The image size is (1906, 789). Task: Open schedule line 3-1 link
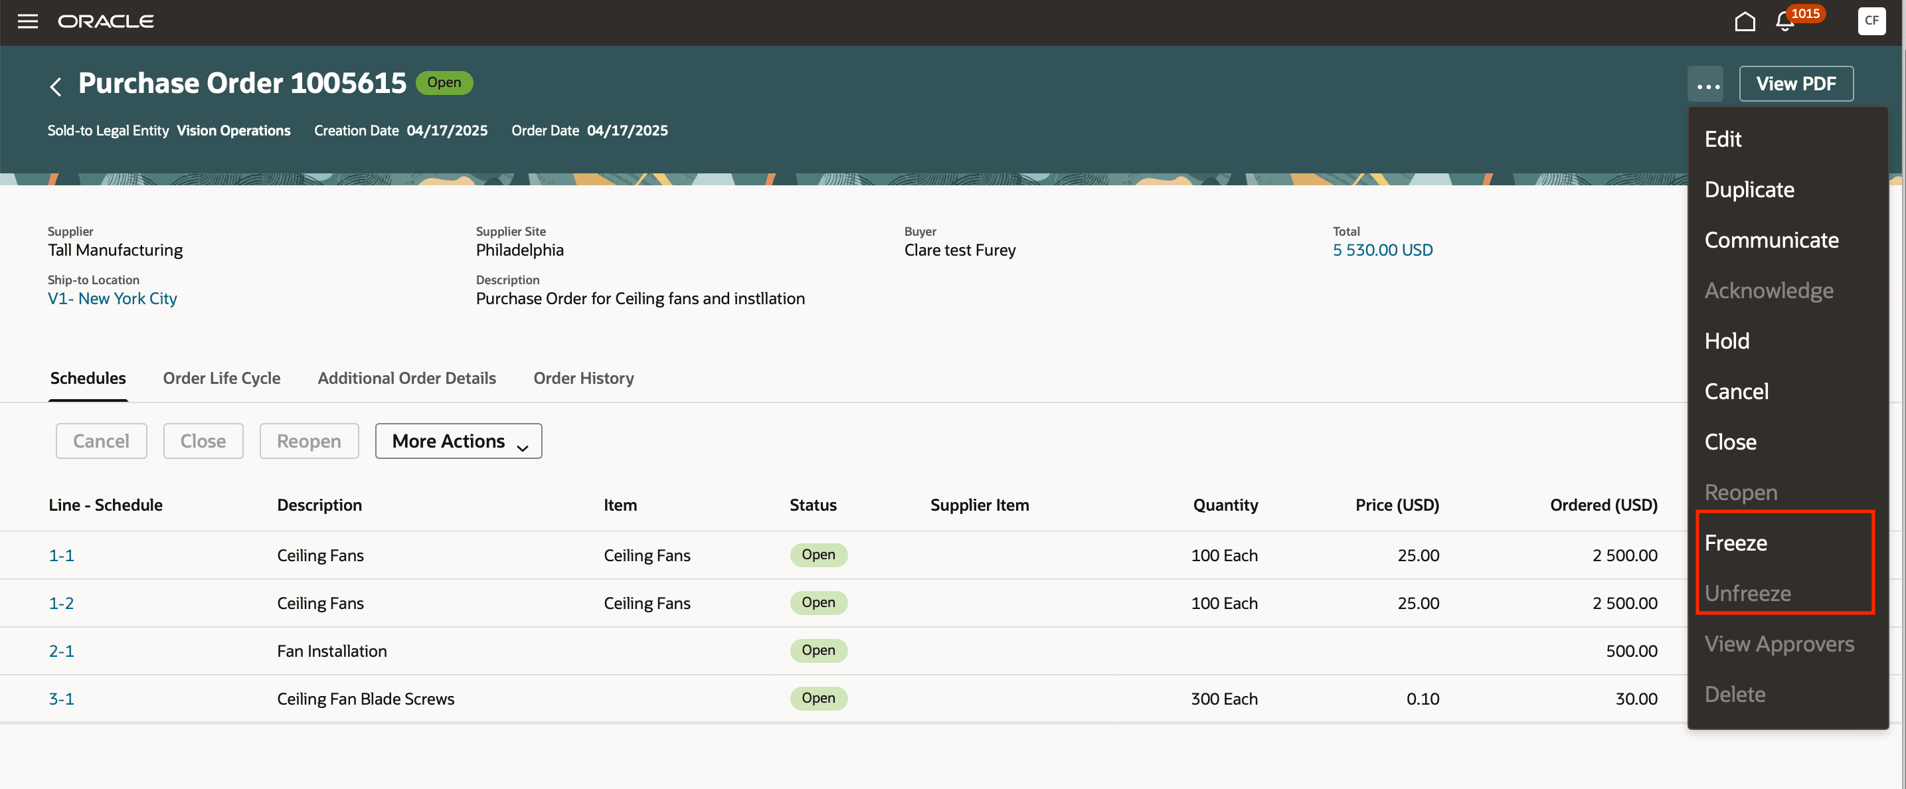tap(61, 699)
